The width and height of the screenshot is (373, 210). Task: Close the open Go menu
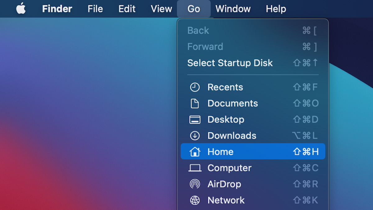pos(194,9)
